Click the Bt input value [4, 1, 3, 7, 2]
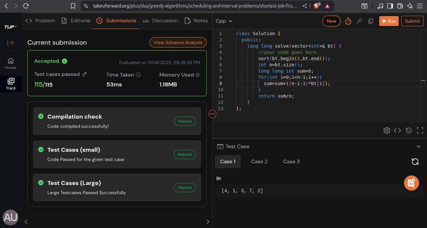427x228 pixels. click(x=242, y=191)
